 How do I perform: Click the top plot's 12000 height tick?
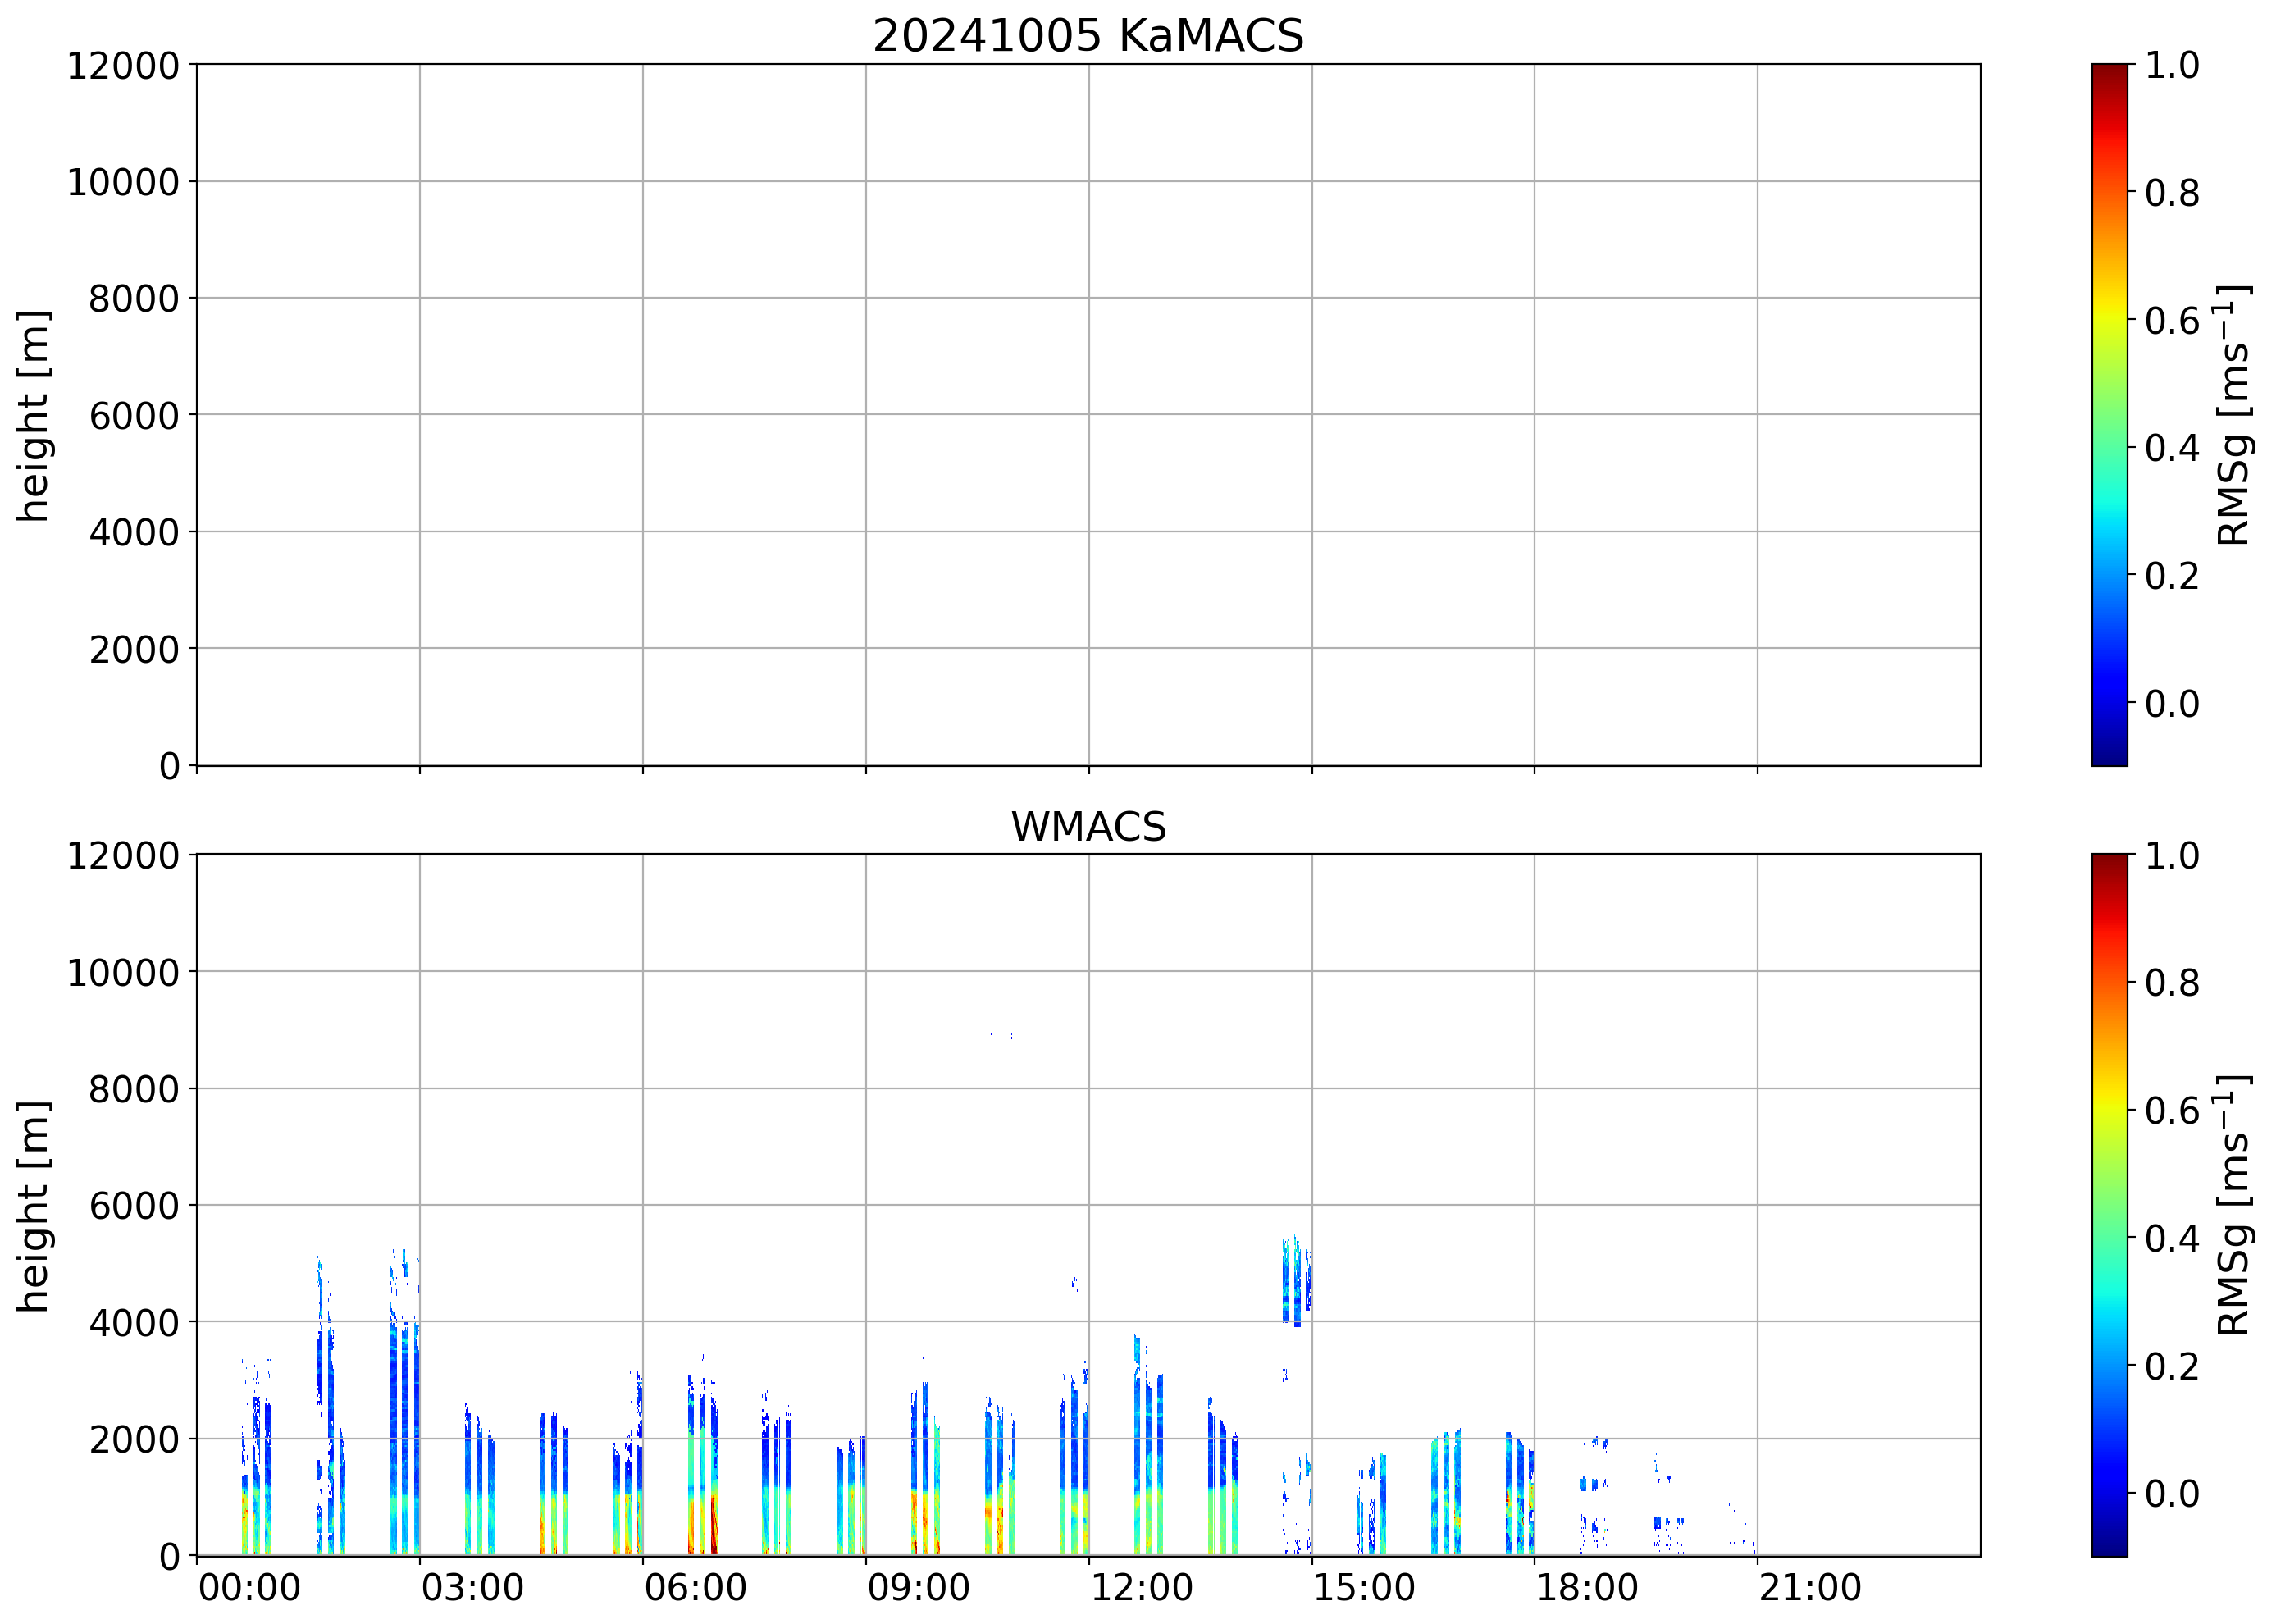tap(122, 66)
